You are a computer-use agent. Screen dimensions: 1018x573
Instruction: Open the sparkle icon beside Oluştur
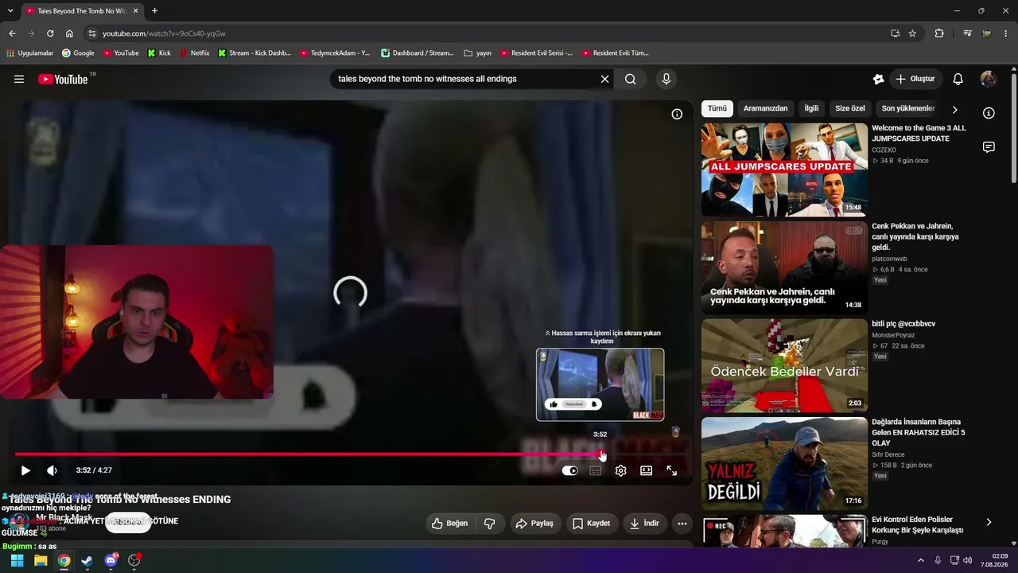pyautogui.click(x=878, y=79)
